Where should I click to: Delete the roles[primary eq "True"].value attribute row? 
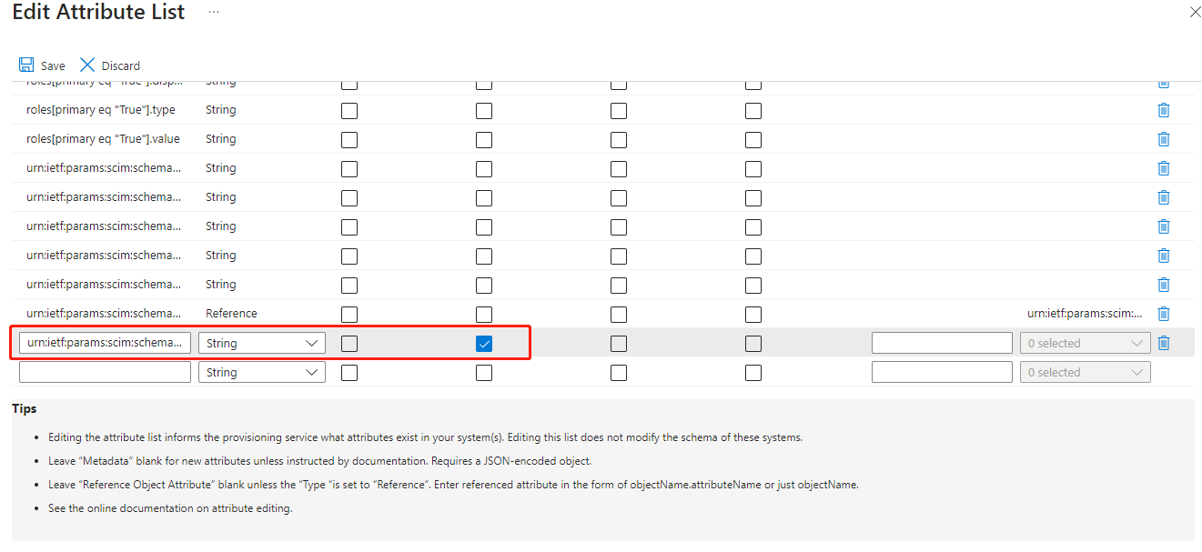pyautogui.click(x=1163, y=139)
